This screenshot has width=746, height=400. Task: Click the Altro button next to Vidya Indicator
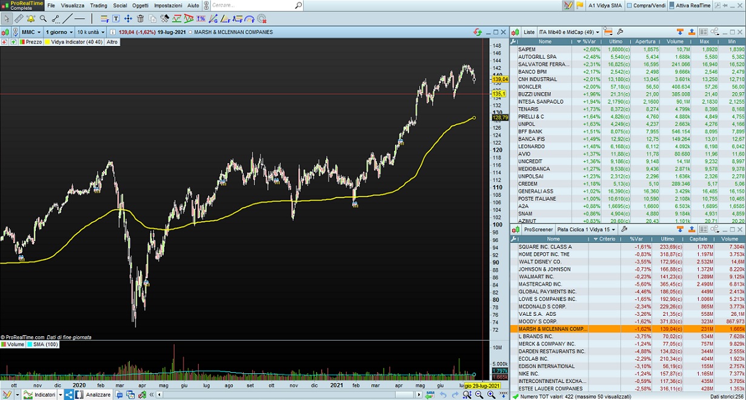tap(112, 42)
